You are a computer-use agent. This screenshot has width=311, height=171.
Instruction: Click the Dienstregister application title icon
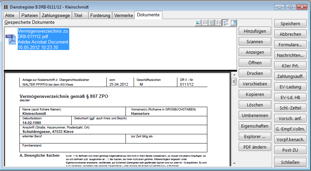pyautogui.click(x=6, y=7)
